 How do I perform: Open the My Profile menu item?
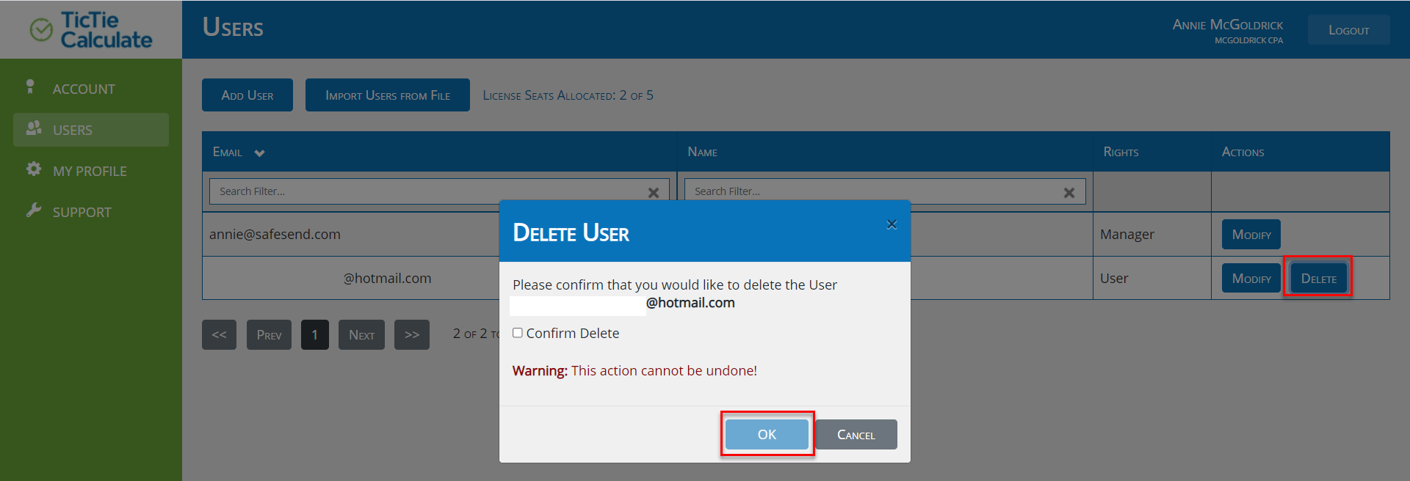pyautogui.click(x=91, y=170)
